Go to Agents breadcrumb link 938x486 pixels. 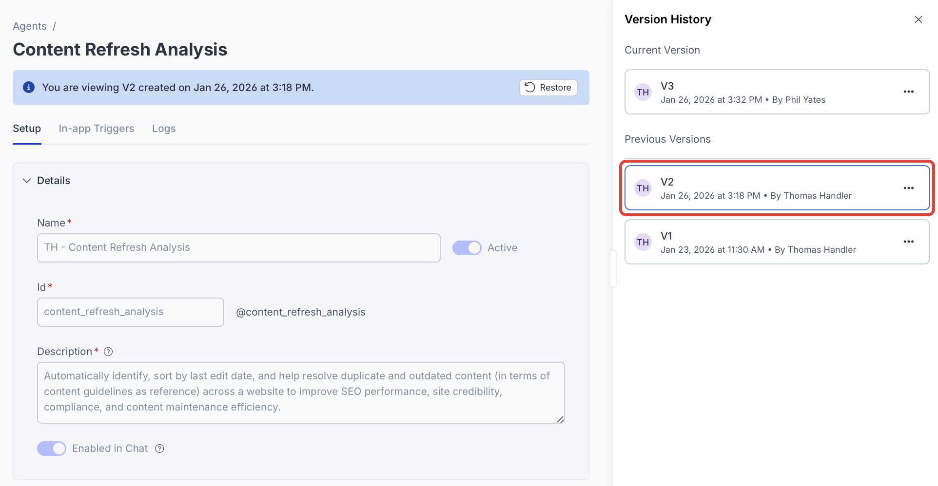tap(29, 26)
